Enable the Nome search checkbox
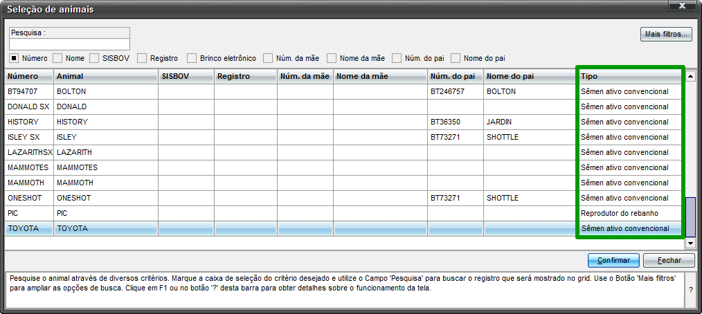The width and height of the screenshot is (702, 314). point(57,58)
